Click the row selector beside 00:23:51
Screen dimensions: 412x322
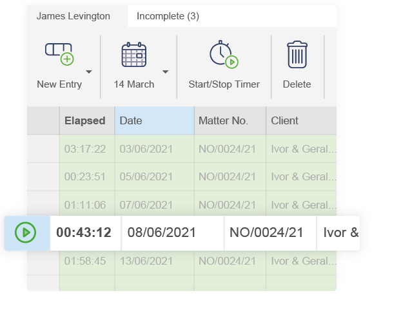[43, 177]
